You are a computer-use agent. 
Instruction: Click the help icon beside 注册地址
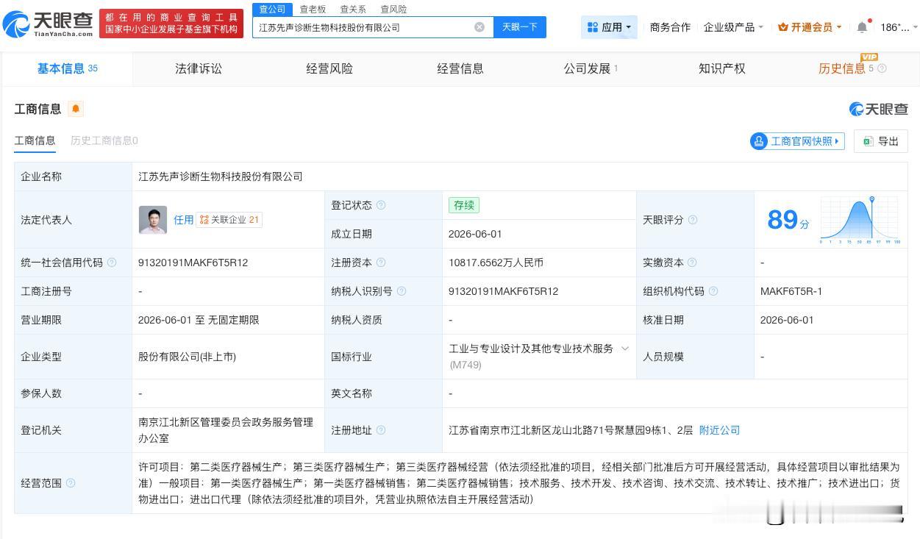[381, 430]
